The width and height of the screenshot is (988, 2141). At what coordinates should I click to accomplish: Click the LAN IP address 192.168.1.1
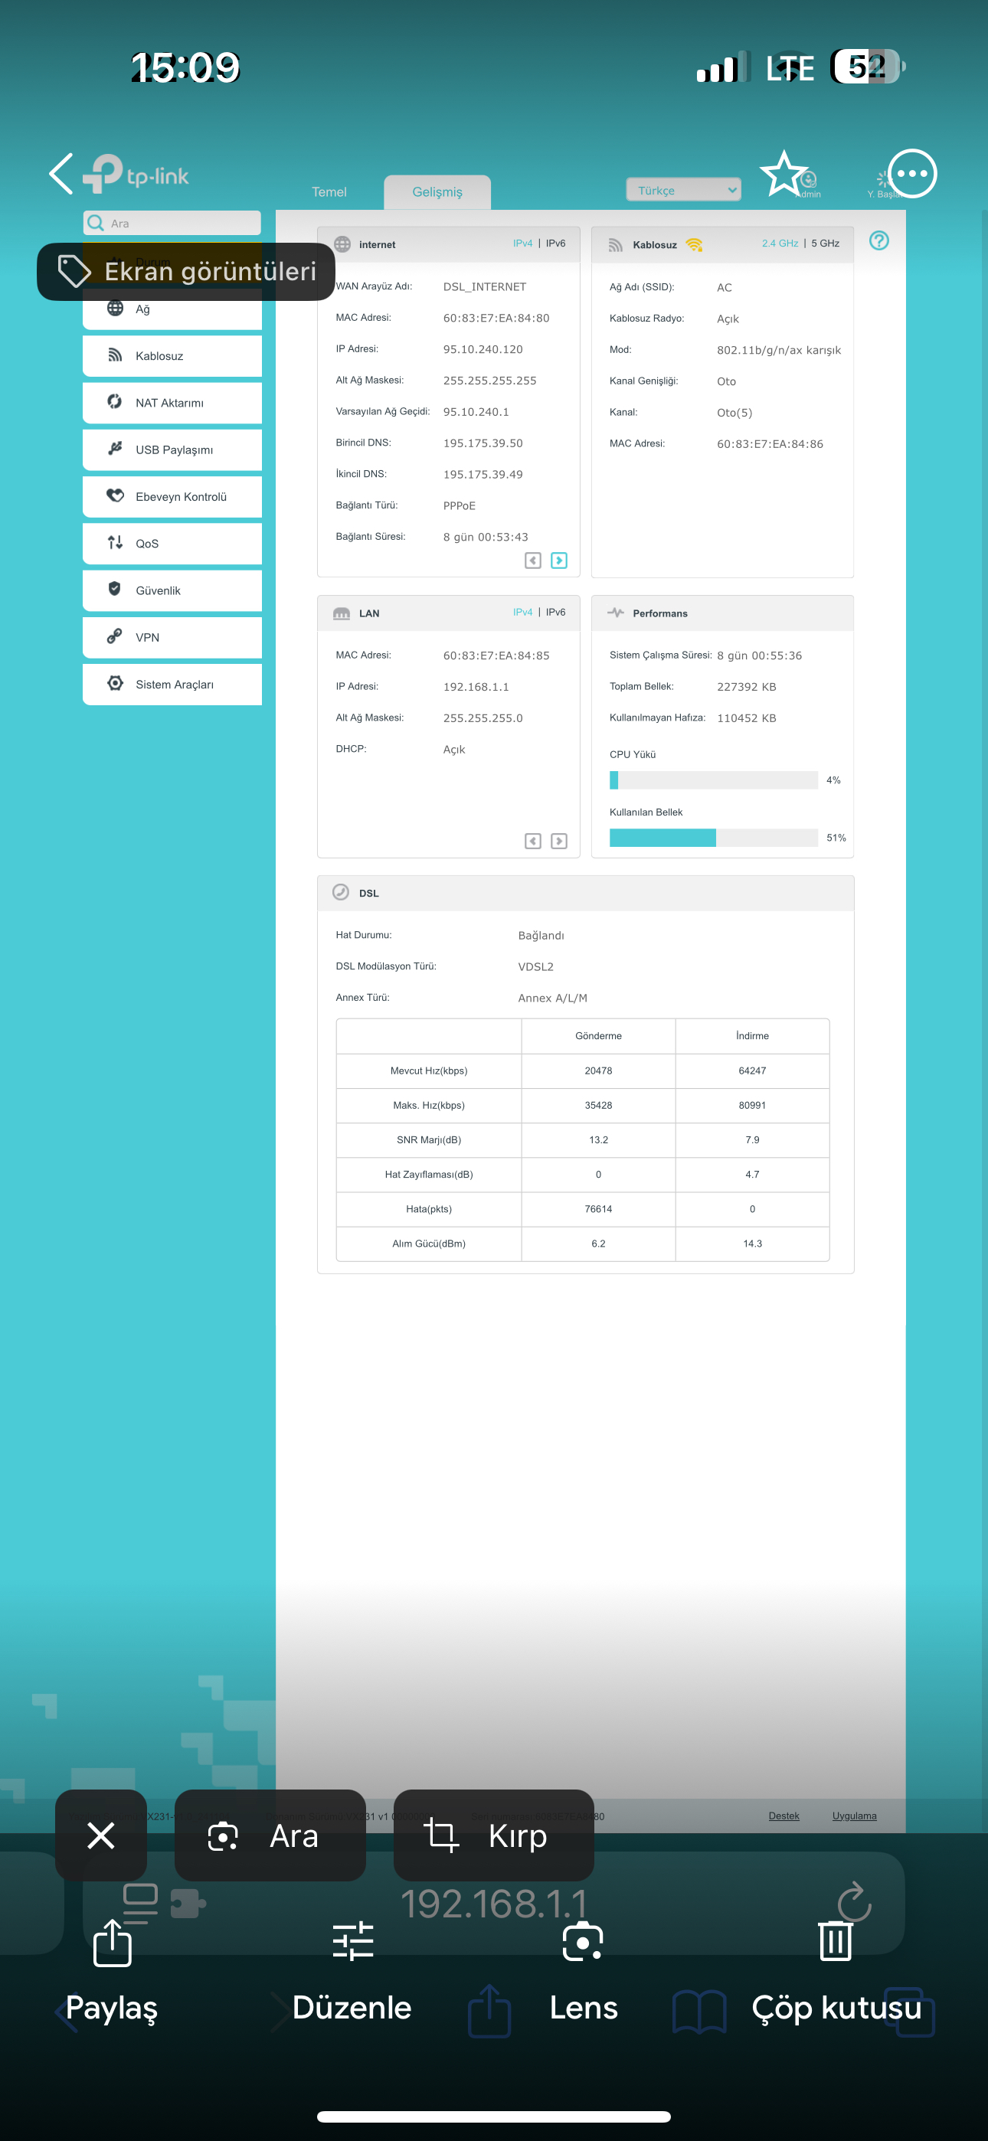point(476,687)
